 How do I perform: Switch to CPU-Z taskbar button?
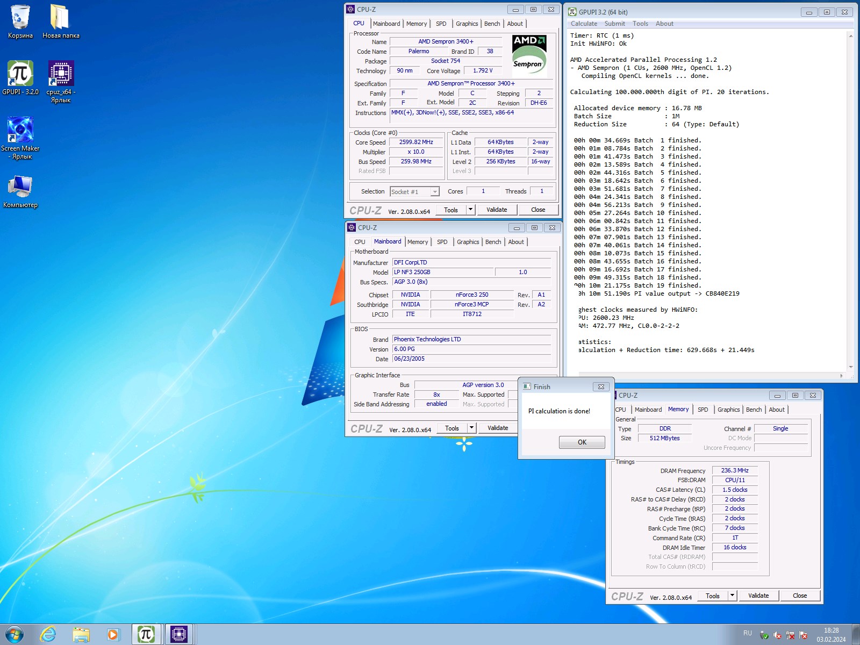[x=179, y=635]
